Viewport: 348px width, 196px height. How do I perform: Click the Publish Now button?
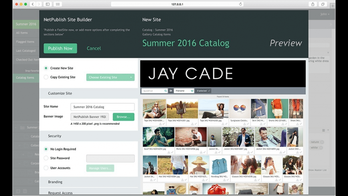[60, 48]
